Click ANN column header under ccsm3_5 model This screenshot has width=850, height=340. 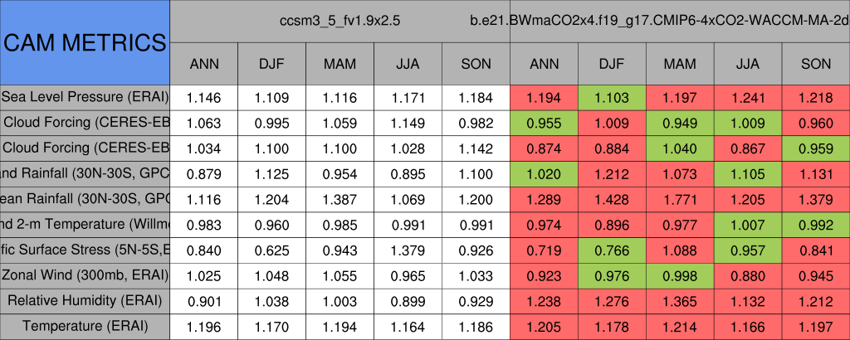point(204,63)
